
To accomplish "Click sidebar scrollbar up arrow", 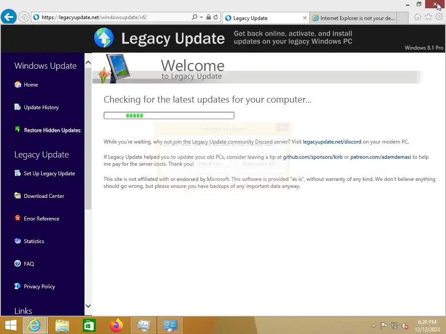I will 88,63.
